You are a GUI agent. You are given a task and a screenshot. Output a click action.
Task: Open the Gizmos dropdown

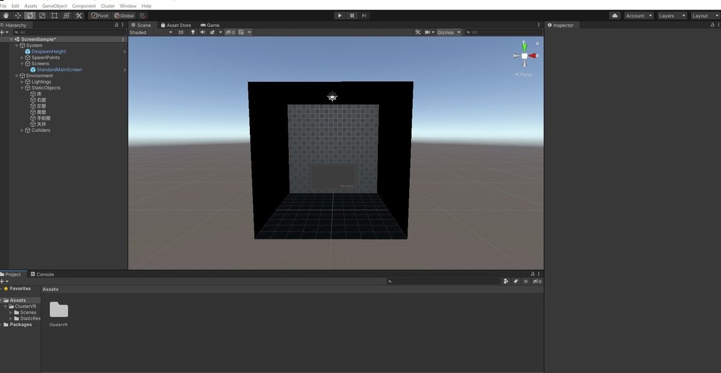point(449,32)
